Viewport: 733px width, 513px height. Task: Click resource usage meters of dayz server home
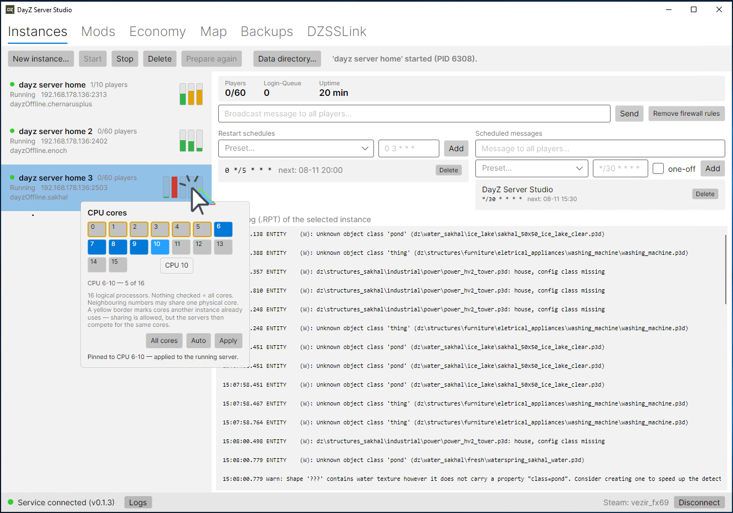click(x=191, y=94)
